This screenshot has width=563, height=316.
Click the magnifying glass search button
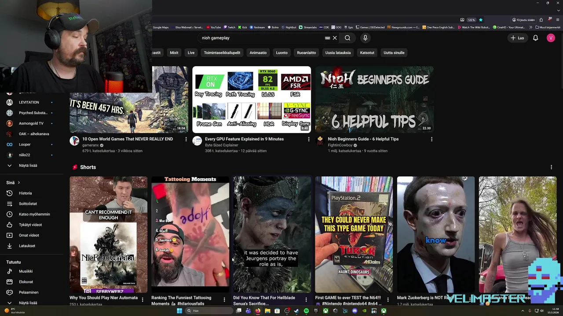347,38
